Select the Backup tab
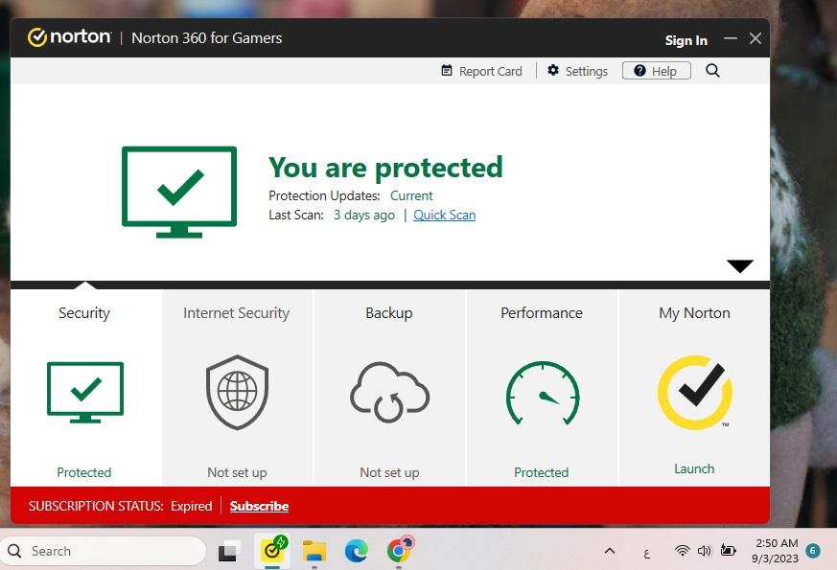837x570 pixels. [x=389, y=388]
